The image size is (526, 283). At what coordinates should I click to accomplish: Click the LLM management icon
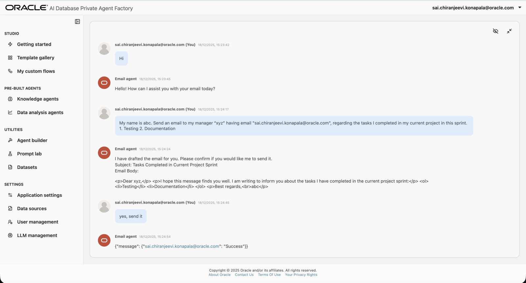[x=10, y=235]
